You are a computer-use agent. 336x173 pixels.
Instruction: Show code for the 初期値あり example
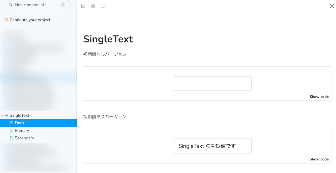coord(319,159)
